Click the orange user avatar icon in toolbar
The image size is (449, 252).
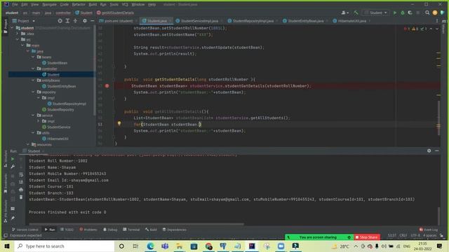click(x=435, y=13)
